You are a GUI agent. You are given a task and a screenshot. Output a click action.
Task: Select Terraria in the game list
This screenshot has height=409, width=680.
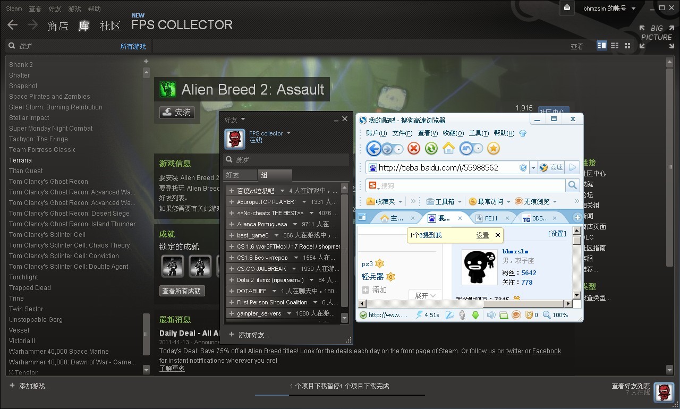click(x=20, y=160)
